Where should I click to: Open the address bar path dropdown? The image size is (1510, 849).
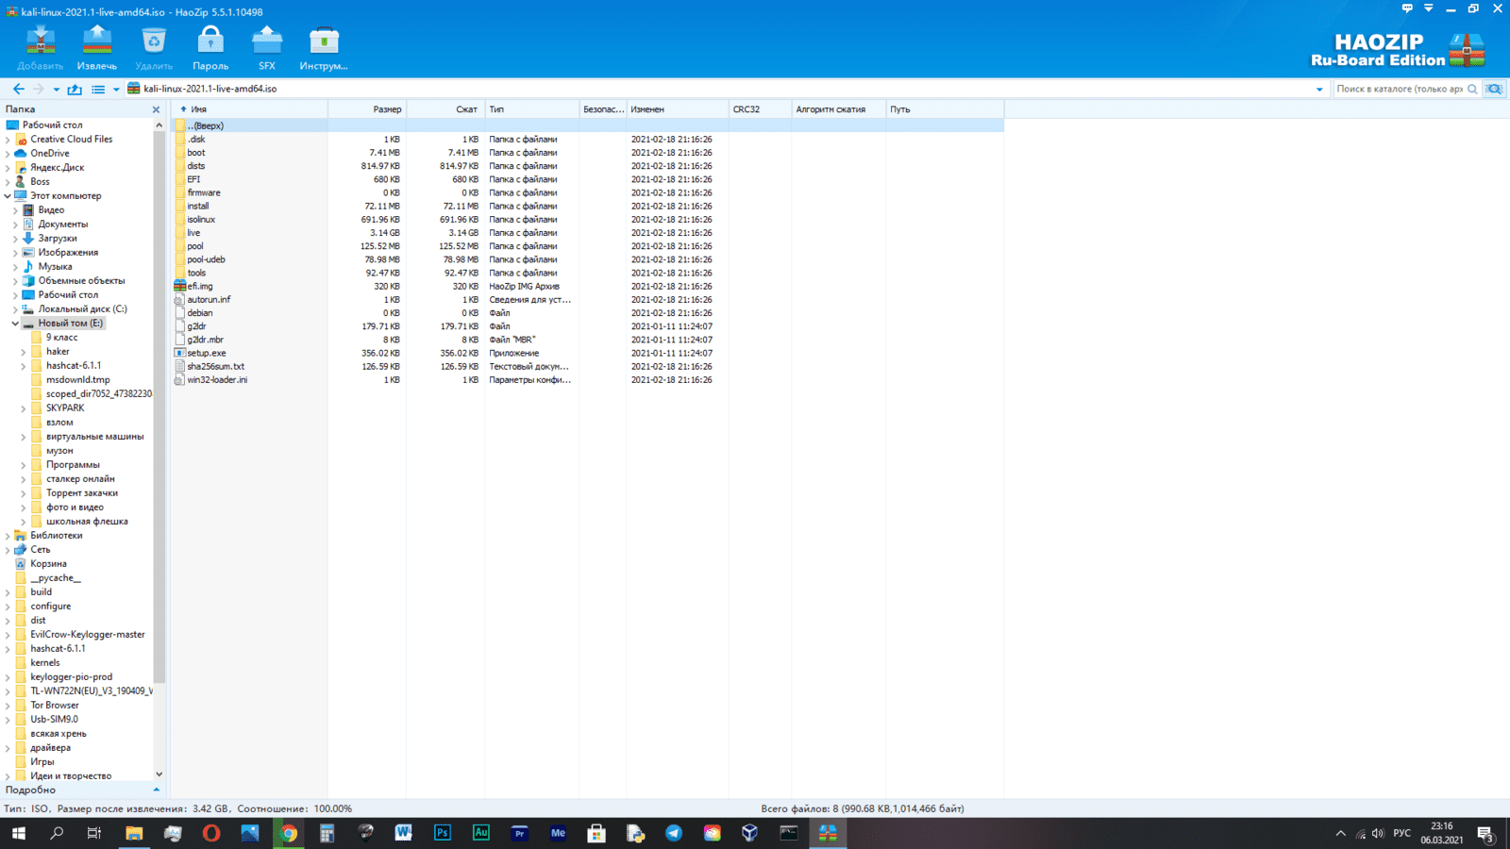point(1319,90)
